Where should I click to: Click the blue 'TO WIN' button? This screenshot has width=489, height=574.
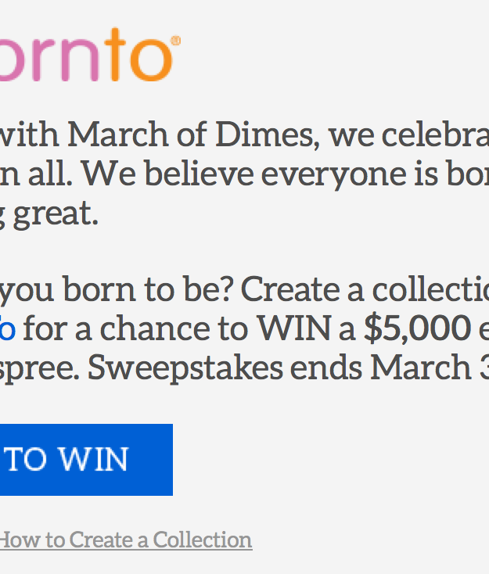click(x=86, y=459)
